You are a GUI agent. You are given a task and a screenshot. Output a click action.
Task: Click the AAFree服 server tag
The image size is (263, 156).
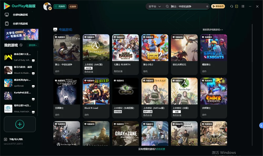148,112
